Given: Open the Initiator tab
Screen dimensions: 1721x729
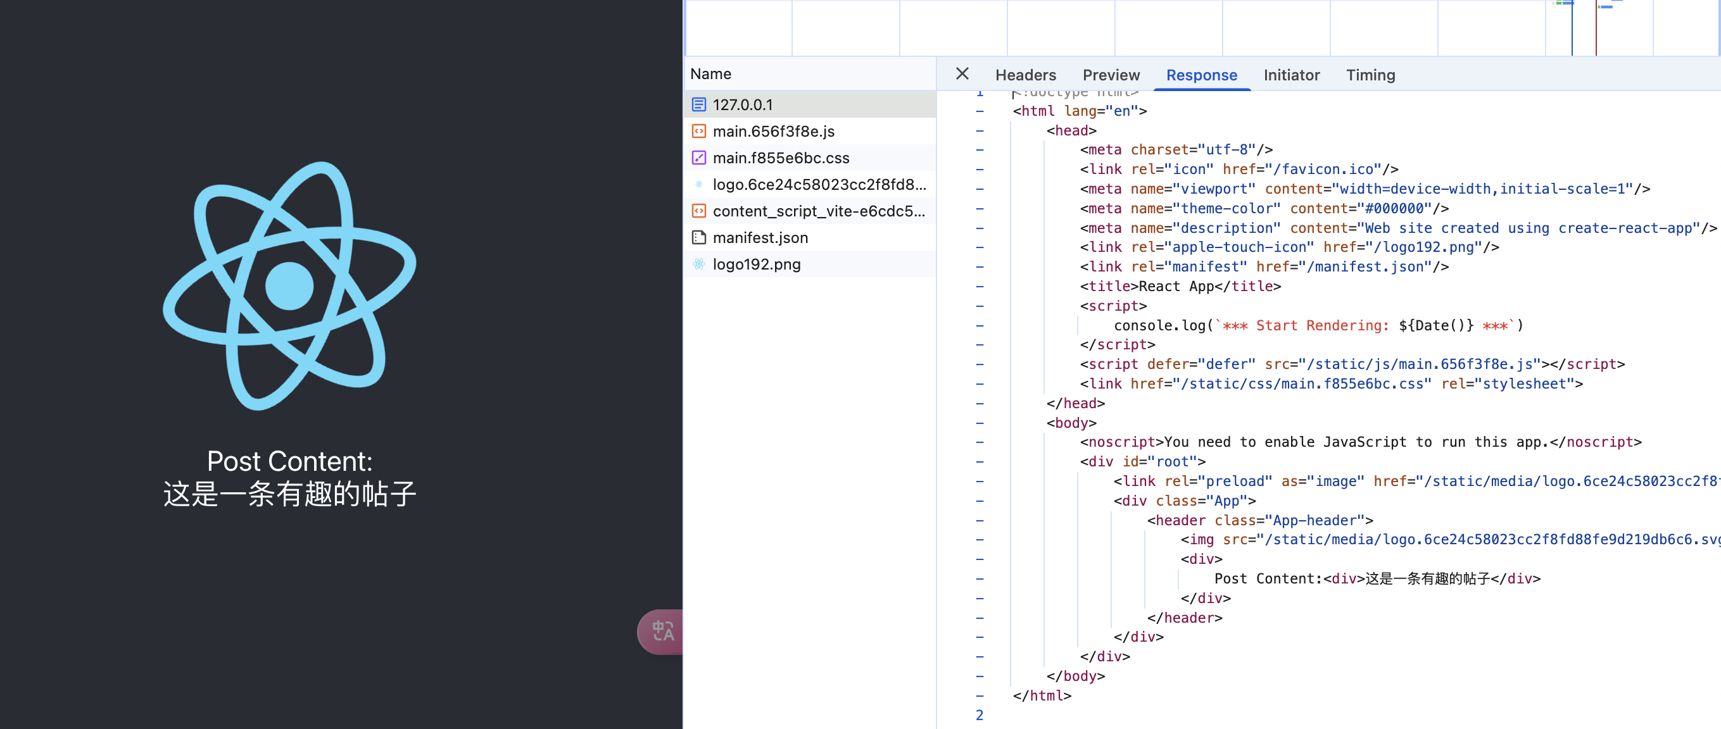Looking at the screenshot, I should pyautogui.click(x=1290, y=75).
